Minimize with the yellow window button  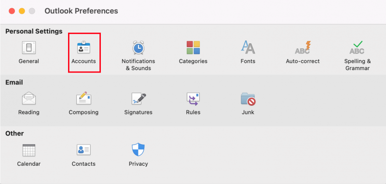point(22,11)
